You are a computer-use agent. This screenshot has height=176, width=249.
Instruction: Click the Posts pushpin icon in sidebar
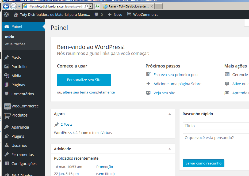[x=7, y=58]
